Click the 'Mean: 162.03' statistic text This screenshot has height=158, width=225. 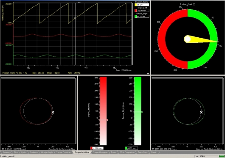(x=53, y=73)
